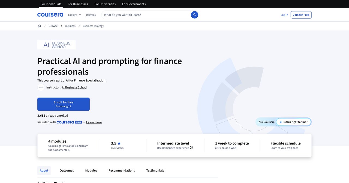
Task: Click the AI Business School banner logo
Action: coord(56,45)
